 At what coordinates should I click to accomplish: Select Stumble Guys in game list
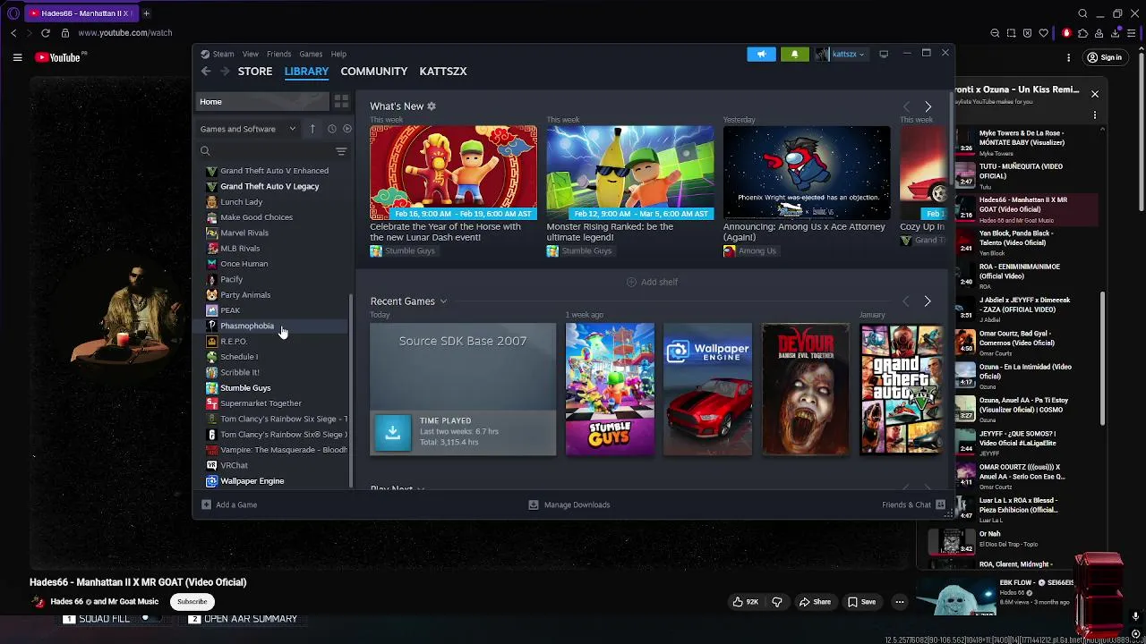pos(272,388)
